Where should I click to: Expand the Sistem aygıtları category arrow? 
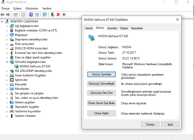point(7,102)
